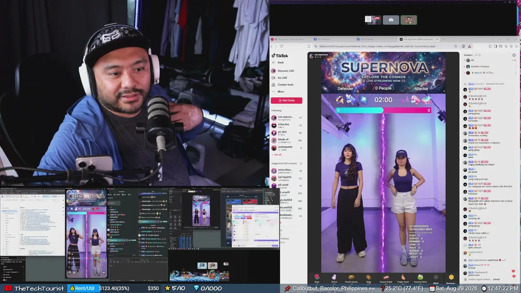The width and height of the screenshot is (521, 293).
Task: Open the s1ms.live channel in Following
Action: coord(287,125)
